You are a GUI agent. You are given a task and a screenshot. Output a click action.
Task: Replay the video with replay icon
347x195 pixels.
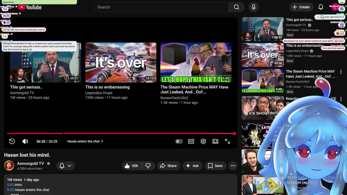tap(12, 141)
